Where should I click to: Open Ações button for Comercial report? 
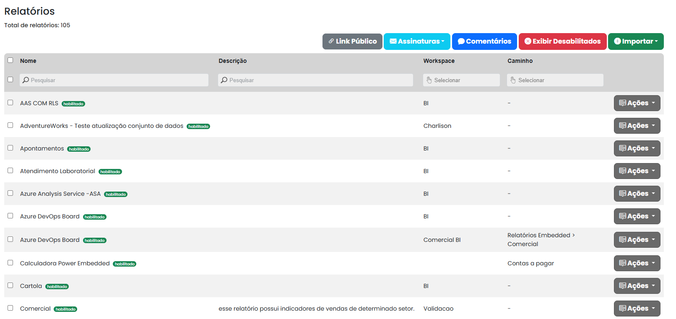637,309
